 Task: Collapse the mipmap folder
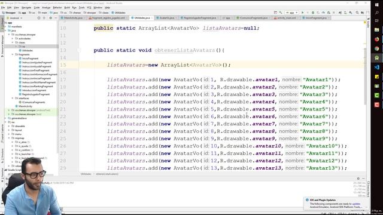point(10,138)
